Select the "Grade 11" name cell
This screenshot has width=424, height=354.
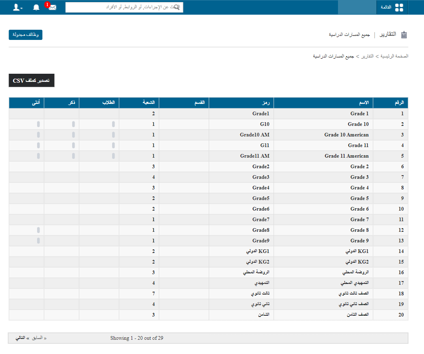click(323, 145)
